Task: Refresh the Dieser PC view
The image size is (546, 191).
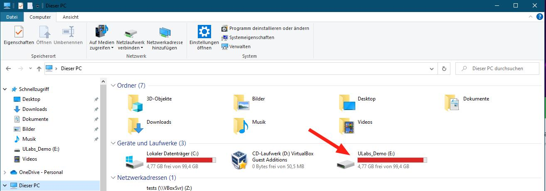Action: click(x=444, y=69)
